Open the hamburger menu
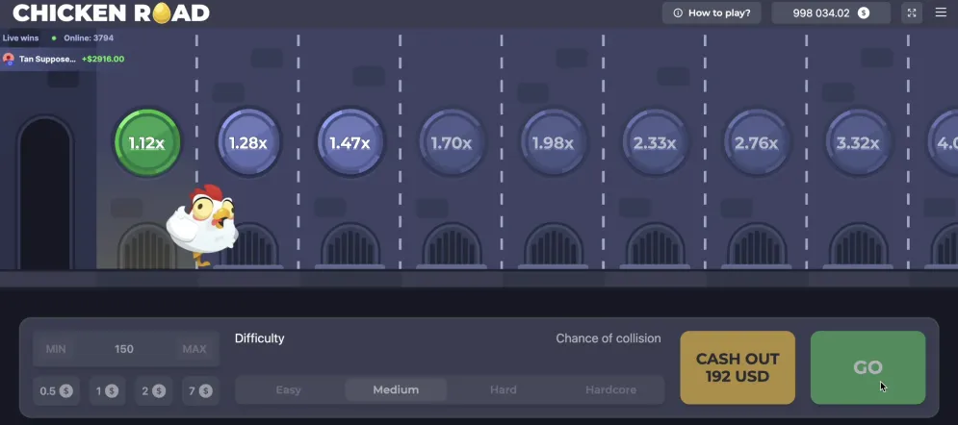Viewport: 958px width, 425px height. pyautogui.click(x=941, y=12)
